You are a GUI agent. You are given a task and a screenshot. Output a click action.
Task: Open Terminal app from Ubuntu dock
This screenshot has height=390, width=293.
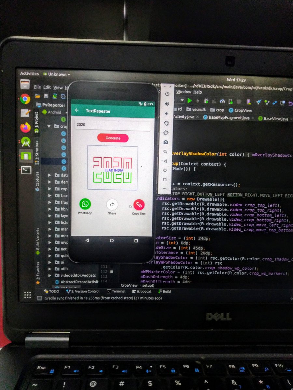point(25,170)
